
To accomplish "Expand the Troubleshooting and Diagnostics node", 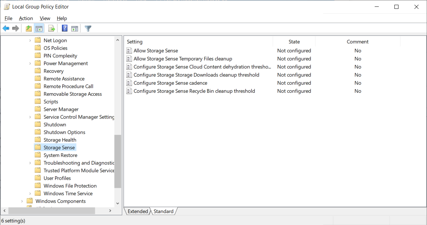I will [30, 163].
